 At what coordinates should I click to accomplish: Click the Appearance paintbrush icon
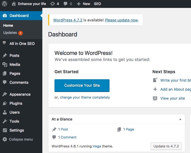point(5,94)
